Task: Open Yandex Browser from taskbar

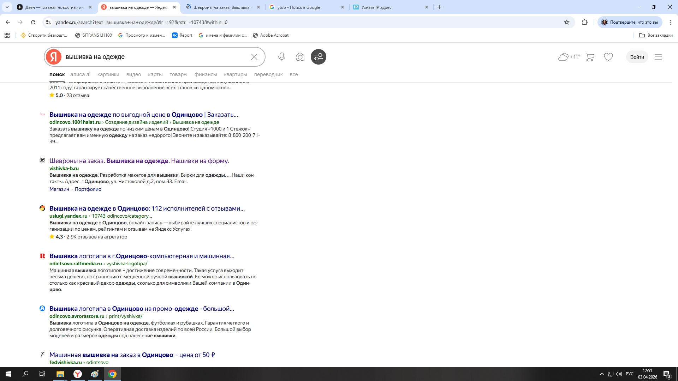Action: [x=77, y=374]
